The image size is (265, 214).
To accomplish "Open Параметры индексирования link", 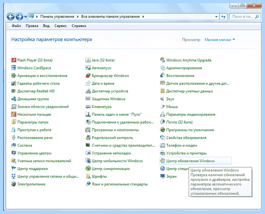I will [x=191, y=115].
